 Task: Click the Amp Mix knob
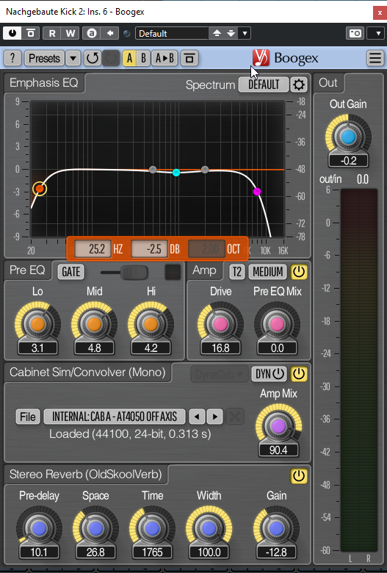pos(278,426)
